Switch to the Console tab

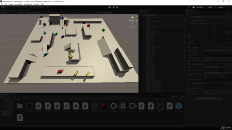[14, 94]
